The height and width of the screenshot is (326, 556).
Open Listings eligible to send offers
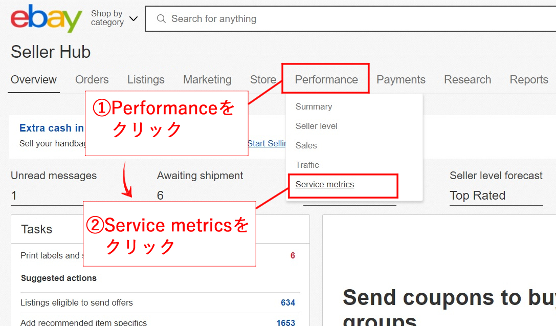point(77,303)
